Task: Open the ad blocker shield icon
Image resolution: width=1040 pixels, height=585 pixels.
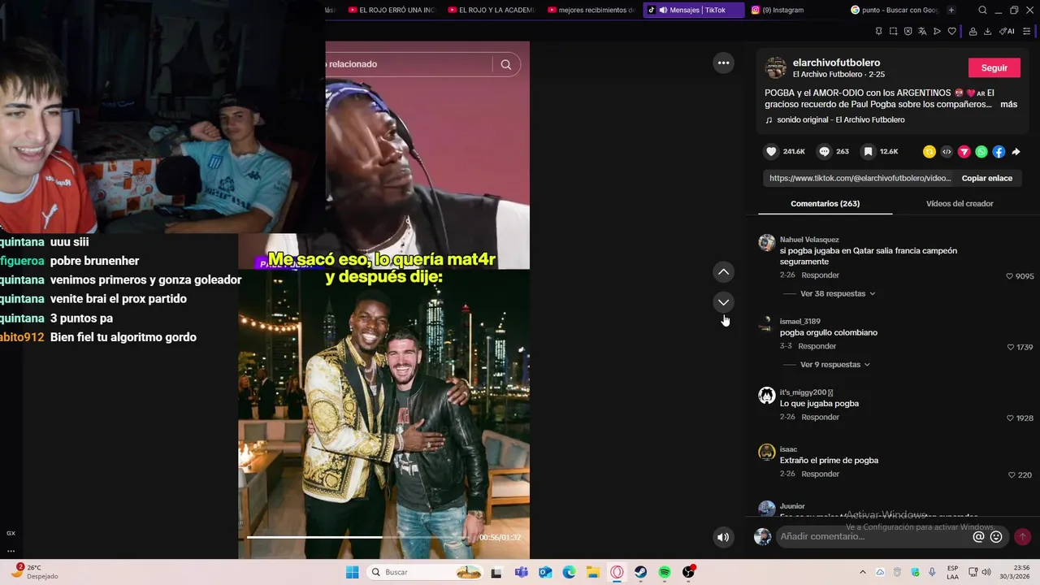Action: point(908,32)
